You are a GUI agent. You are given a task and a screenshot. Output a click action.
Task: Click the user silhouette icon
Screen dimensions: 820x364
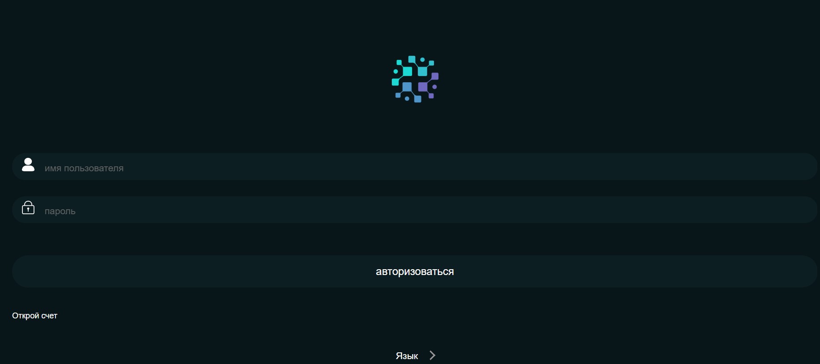(28, 165)
